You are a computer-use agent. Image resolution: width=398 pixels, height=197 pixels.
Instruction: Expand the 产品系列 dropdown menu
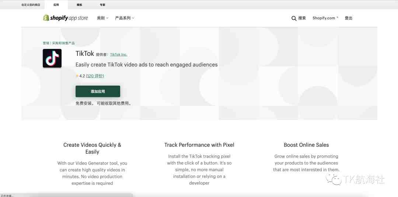click(x=125, y=18)
